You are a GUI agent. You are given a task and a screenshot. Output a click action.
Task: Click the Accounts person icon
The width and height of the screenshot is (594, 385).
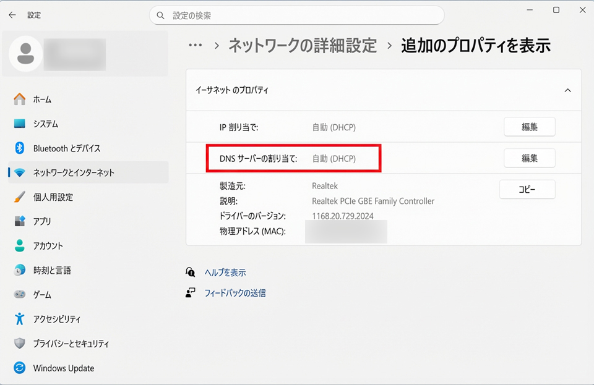(x=20, y=246)
